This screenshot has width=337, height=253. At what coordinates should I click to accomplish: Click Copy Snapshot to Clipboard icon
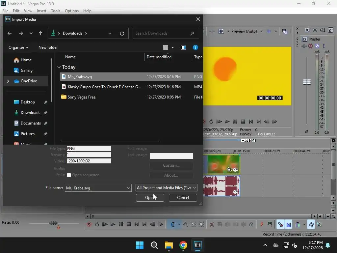pyautogui.click(x=285, y=31)
